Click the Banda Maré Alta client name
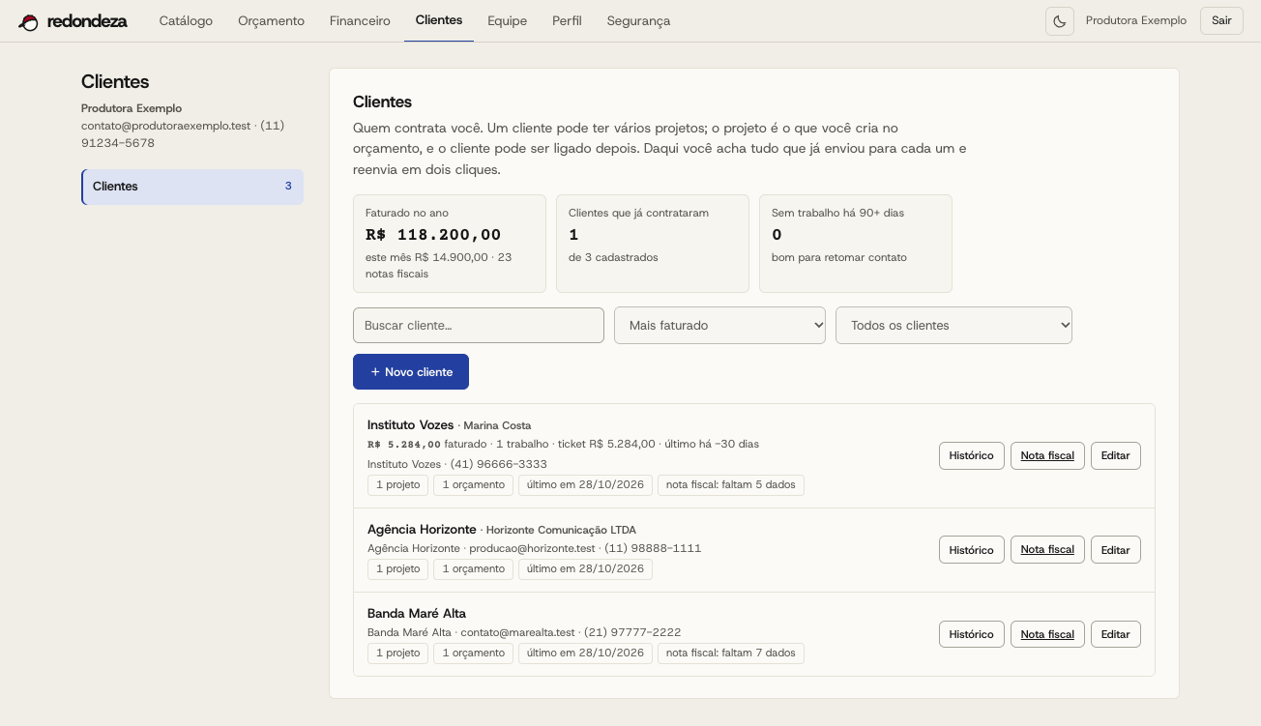This screenshot has width=1261, height=726. coord(417,614)
